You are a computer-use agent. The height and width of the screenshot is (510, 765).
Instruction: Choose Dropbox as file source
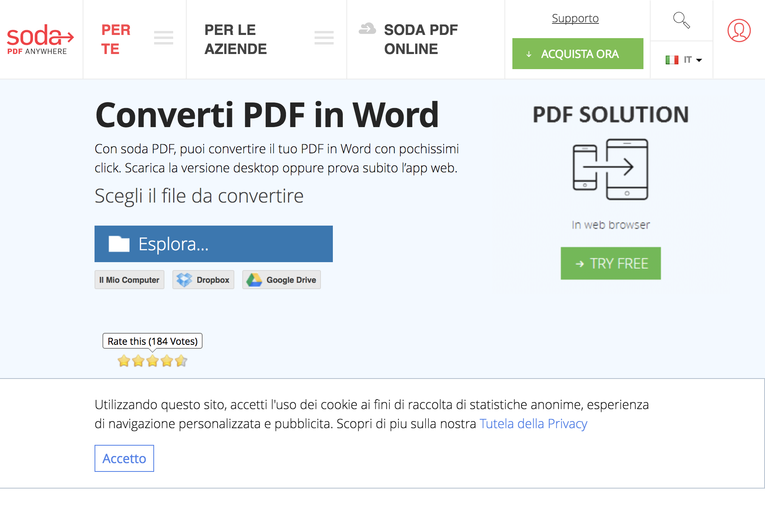[203, 280]
